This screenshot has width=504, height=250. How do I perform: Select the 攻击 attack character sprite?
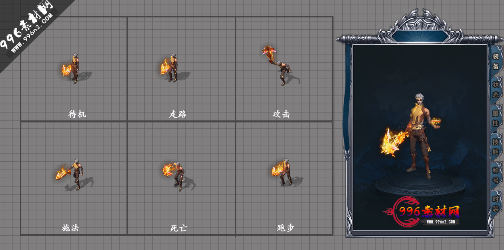(278, 65)
